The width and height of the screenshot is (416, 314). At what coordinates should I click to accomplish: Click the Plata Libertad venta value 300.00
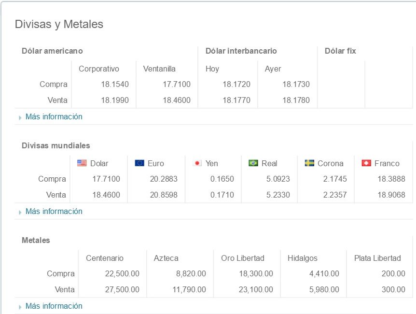click(x=394, y=290)
